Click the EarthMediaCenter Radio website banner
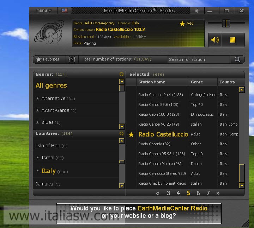Screen dimensions: 254x228 pyautogui.click(x=139, y=214)
